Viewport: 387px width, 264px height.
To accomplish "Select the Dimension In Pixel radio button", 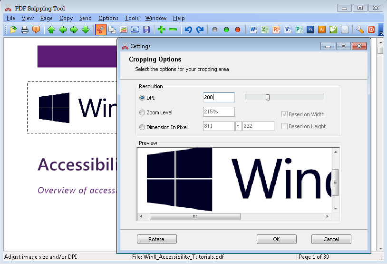I will (142, 127).
